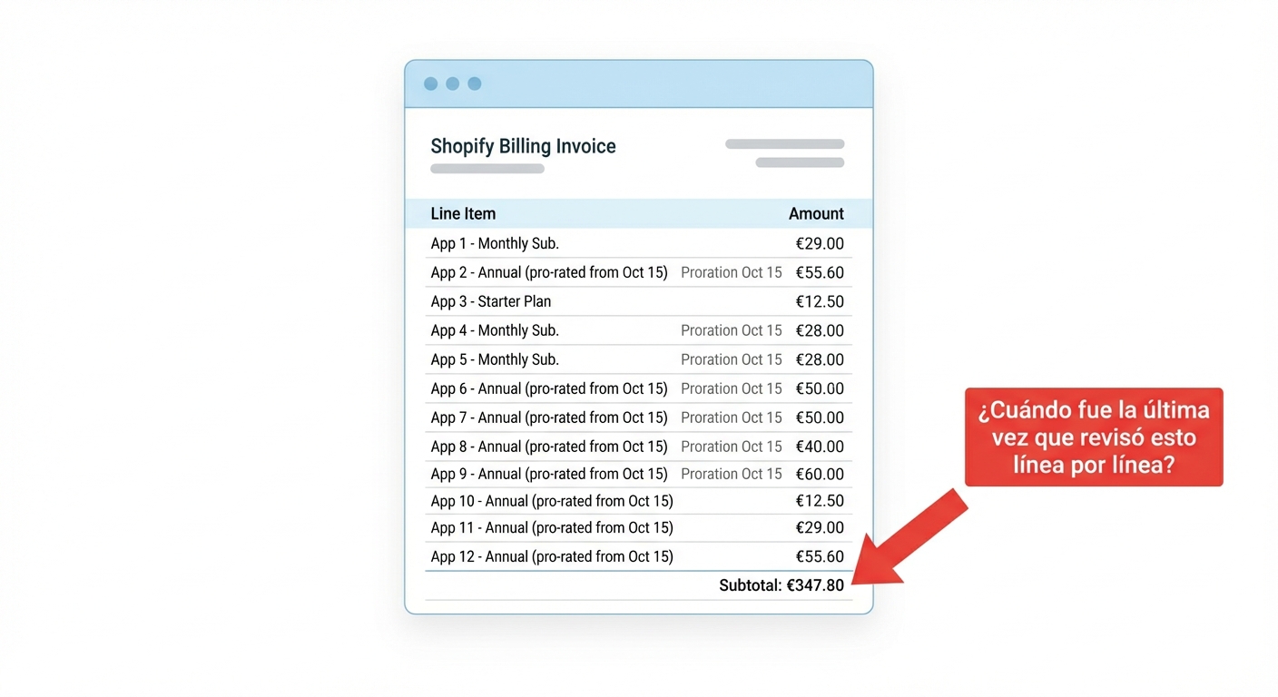Click Proration Oct 15 note in App 2 row

tap(732, 272)
